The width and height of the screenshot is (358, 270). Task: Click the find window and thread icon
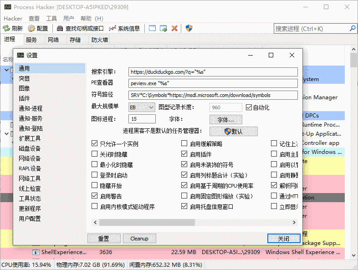point(164,28)
